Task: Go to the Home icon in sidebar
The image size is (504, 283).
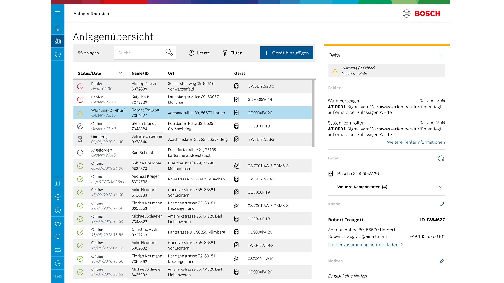Action: [x=58, y=28]
